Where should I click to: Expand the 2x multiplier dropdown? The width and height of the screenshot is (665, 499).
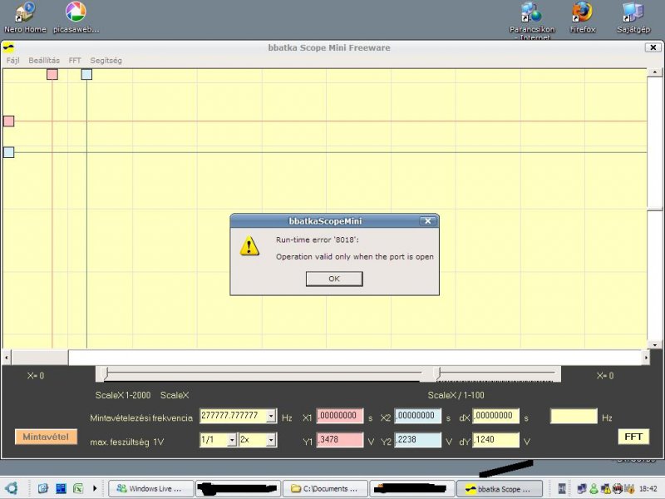click(x=271, y=440)
